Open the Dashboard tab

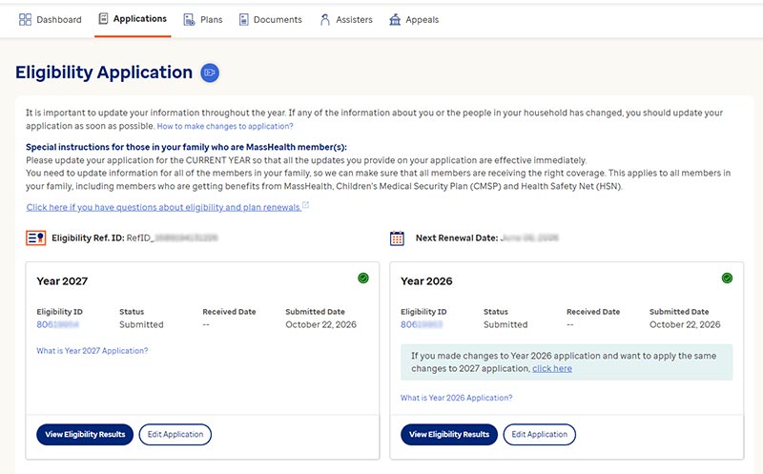pos(51,19)
